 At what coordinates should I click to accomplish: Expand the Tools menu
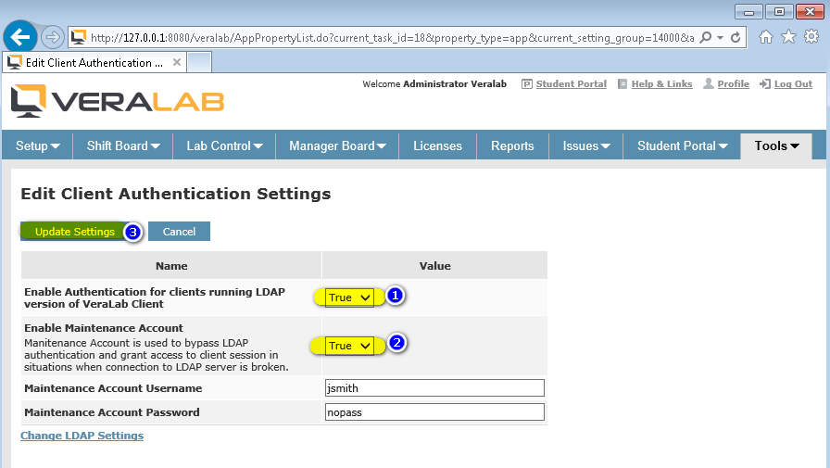[x=776, y=145]
